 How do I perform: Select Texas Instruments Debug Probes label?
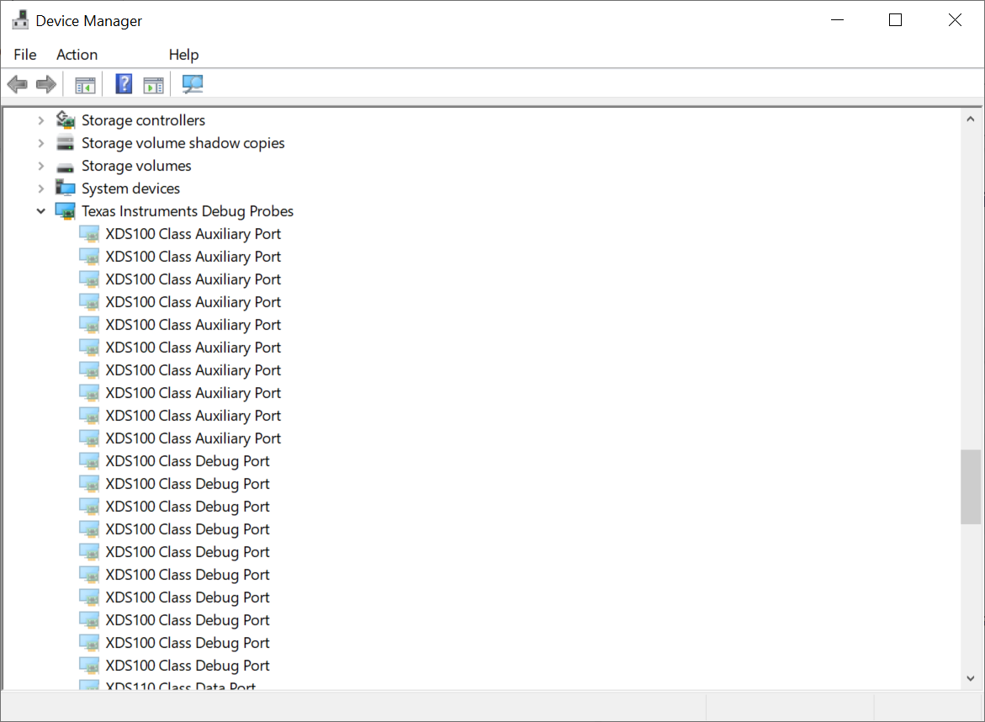click(x=188, y=211)
